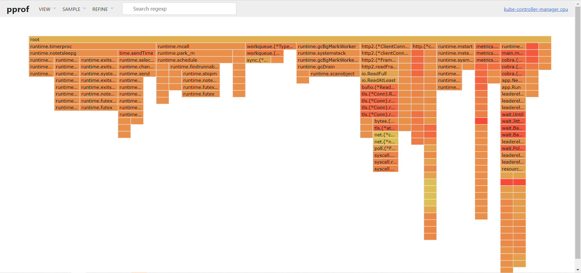Click the Search regexp input field
The width and height of the screenshot is (581, 273).
pos(179,9)
